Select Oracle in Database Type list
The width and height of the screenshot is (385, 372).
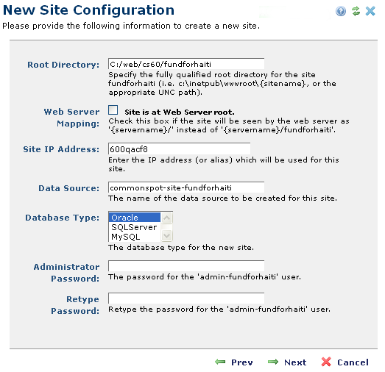click(134, 218)
